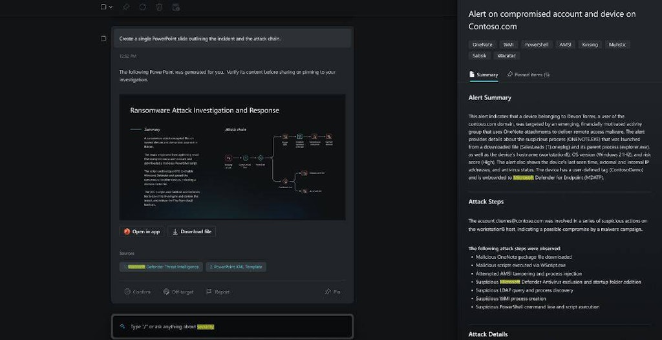Click the alert title about compromised account on Contoso.com
Viewport: 662px width, 340px height.
pyautogui.click(x=552, y=20)
